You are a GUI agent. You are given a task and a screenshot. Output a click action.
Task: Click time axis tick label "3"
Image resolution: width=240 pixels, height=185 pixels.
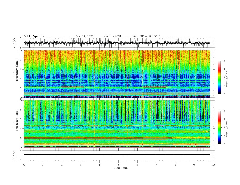tap(81, 165)
